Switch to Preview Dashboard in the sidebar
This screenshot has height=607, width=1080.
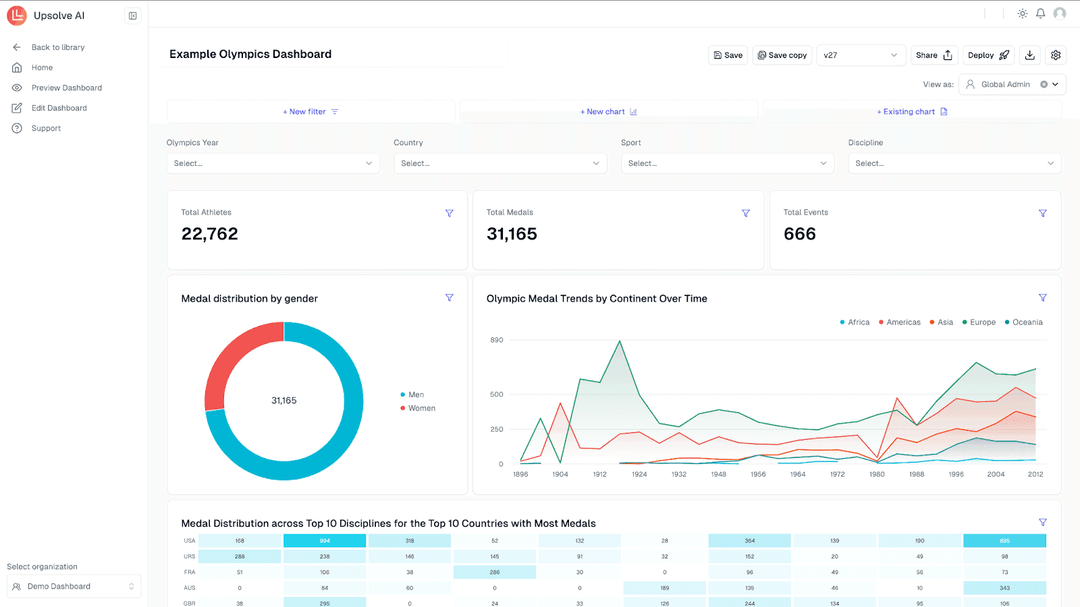click(x=66, y=87)
